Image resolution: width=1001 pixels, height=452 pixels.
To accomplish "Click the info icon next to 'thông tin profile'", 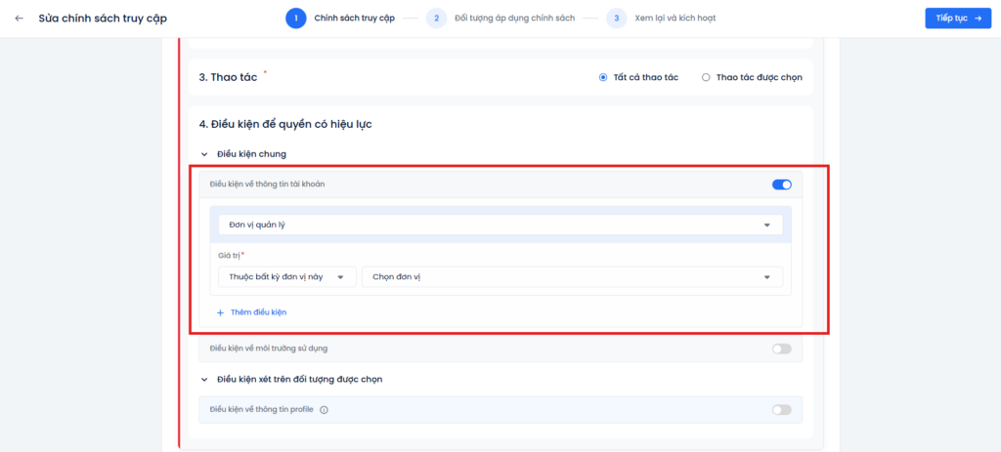I will point(324,410).
